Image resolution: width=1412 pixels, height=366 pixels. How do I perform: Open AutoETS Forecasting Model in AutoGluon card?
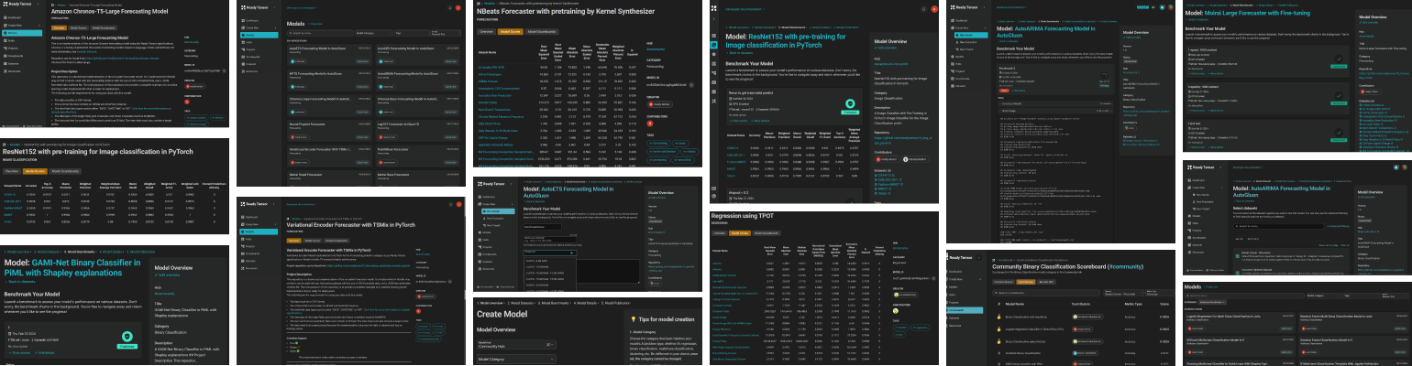tap(329, 55)
